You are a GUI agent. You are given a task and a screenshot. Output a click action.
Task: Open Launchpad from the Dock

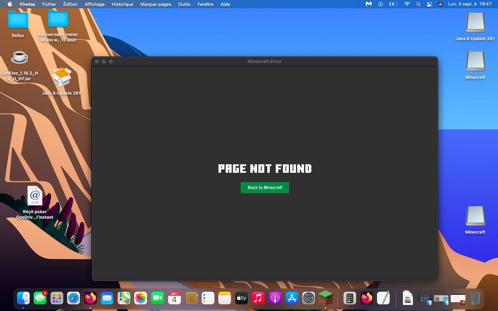pyautogui.click(x=57, y=298)
